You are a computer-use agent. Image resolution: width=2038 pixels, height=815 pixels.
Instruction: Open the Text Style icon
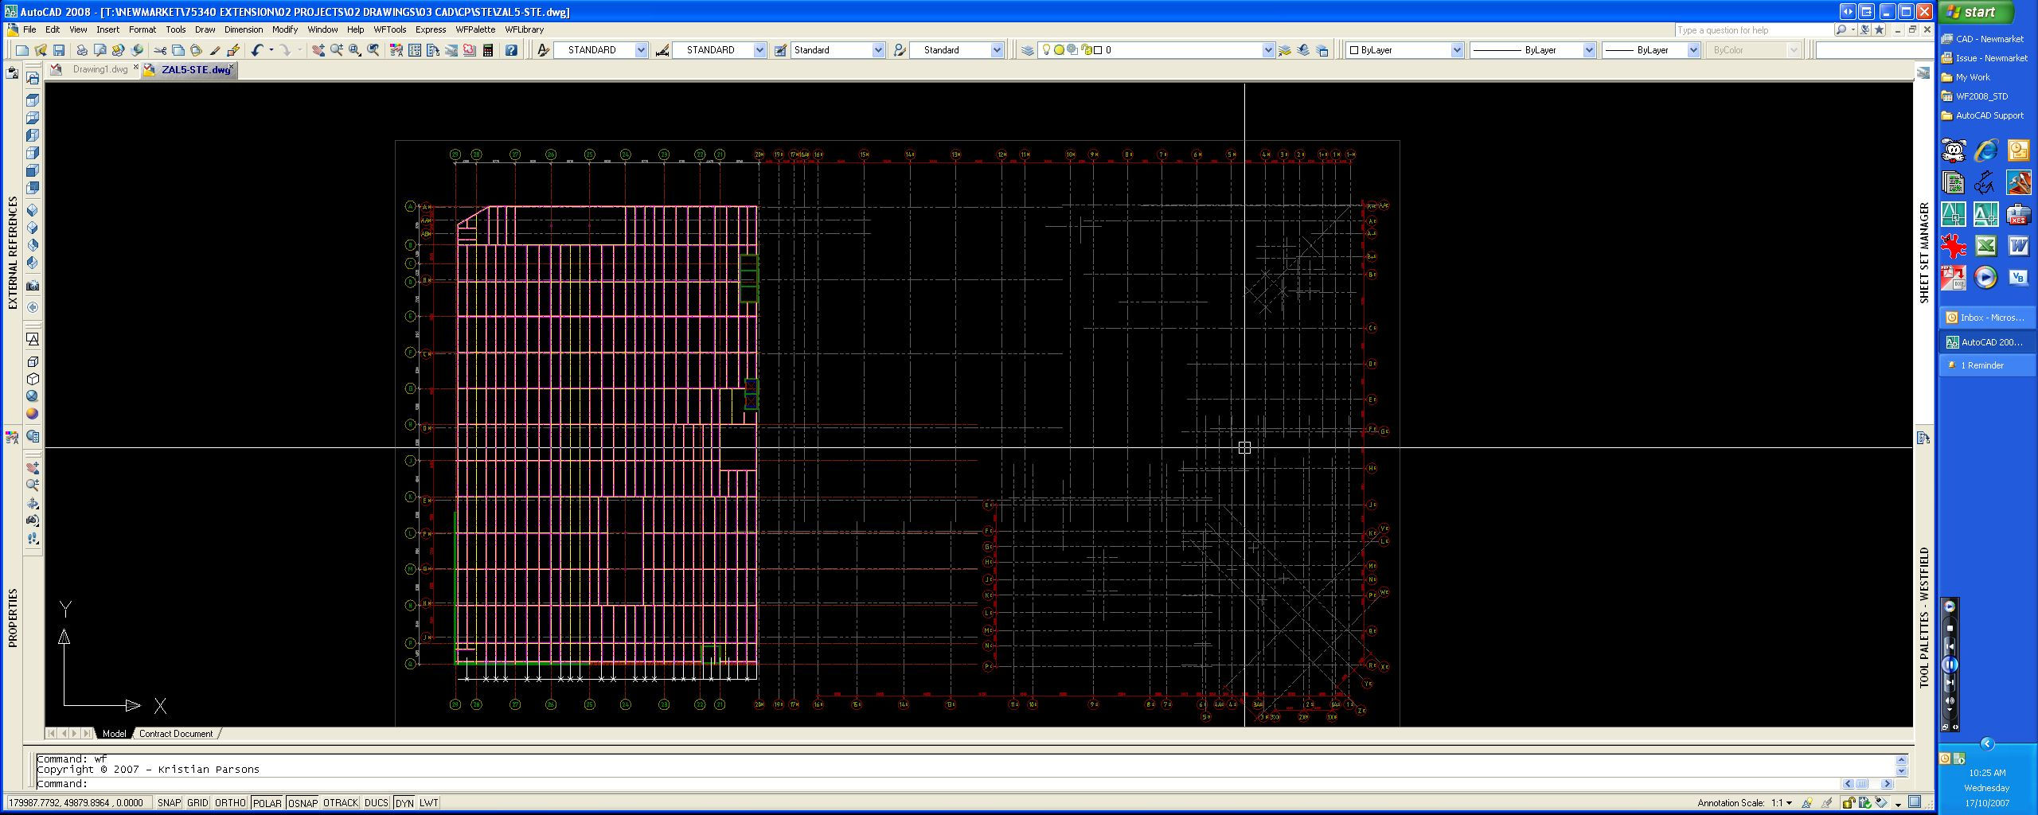(x=544, y=50)
